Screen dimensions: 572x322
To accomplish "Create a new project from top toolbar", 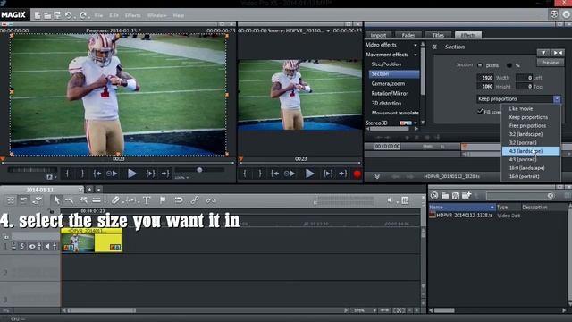I will 38,15.
